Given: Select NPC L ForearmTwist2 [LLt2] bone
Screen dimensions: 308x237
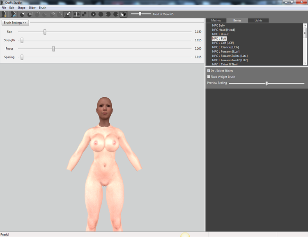Looking at the screenshot, I should click(x=230, y=60).
